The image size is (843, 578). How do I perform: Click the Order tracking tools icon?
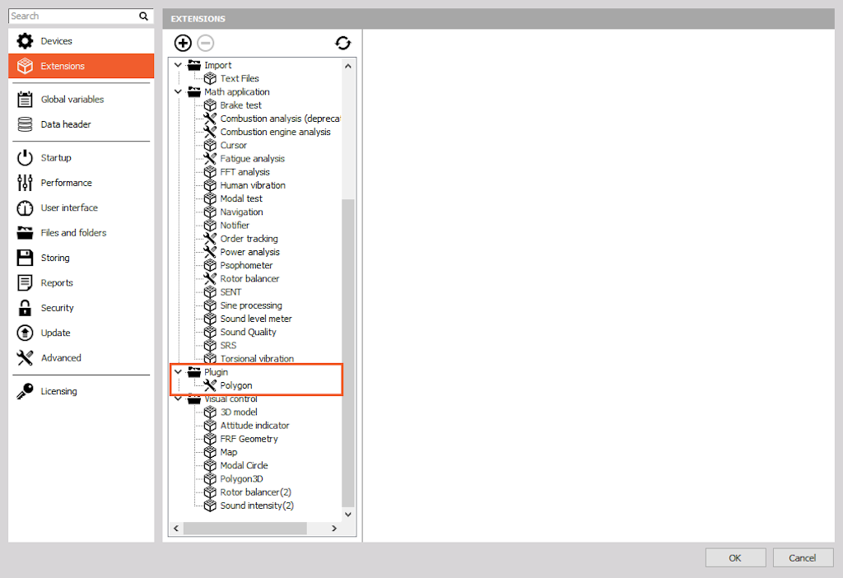[x=210, y=238]
